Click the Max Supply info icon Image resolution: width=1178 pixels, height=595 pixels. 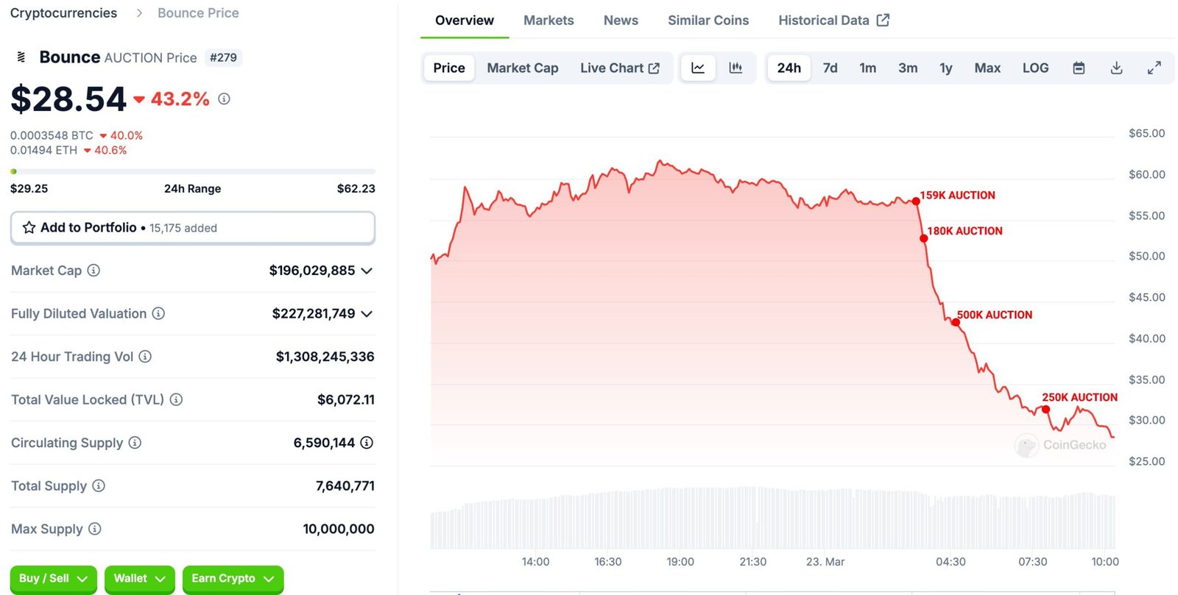(95, 529)
